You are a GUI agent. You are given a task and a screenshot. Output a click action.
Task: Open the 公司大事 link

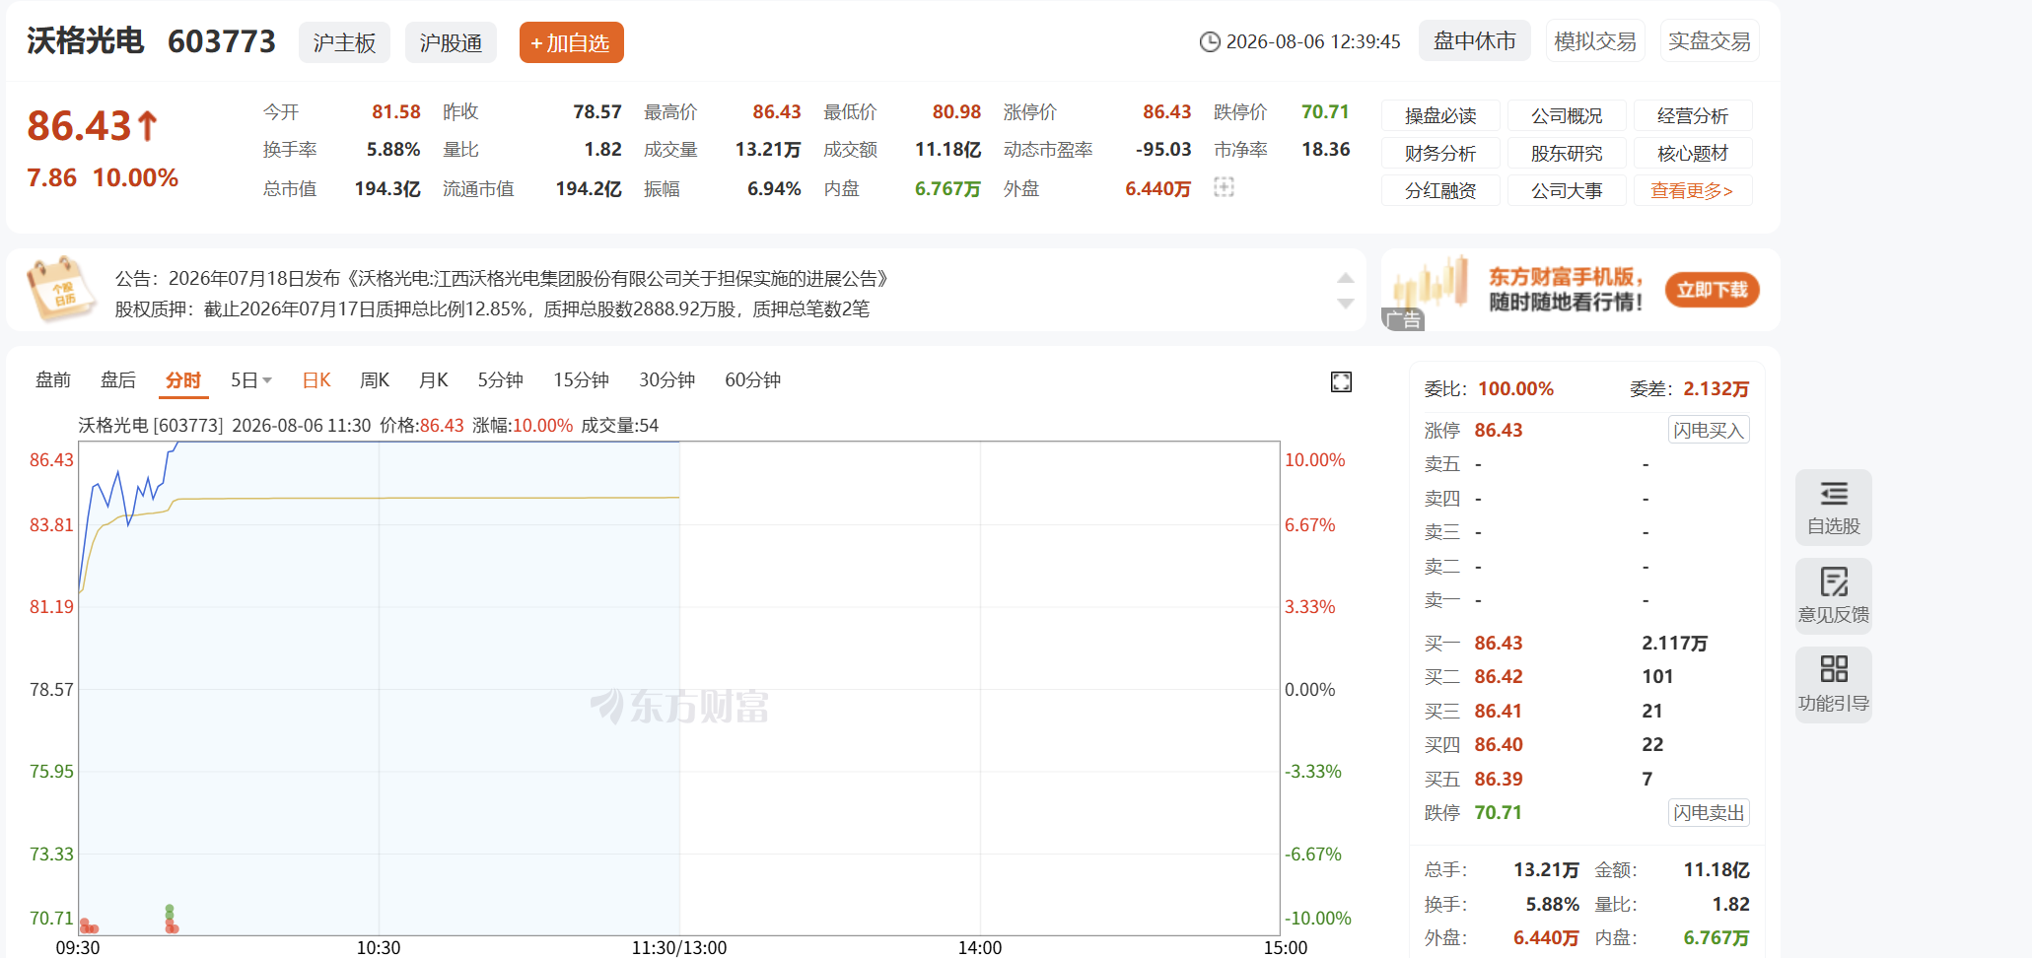(x=1567, y=190)
